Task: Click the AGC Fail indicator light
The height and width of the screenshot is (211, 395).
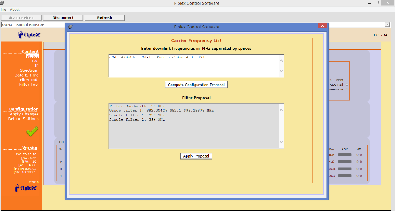Action: 347,85
